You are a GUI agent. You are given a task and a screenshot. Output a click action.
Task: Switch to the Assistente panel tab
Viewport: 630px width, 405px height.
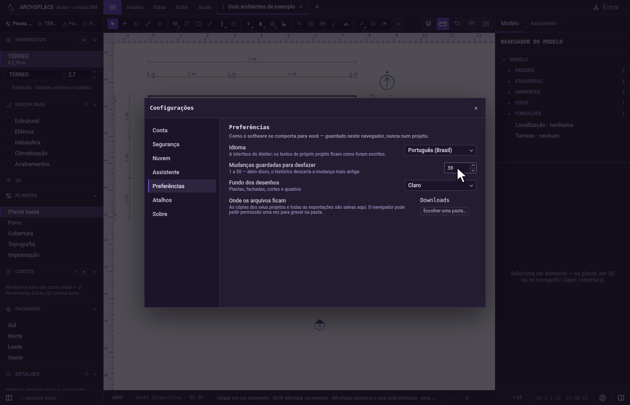pos(543,23)
